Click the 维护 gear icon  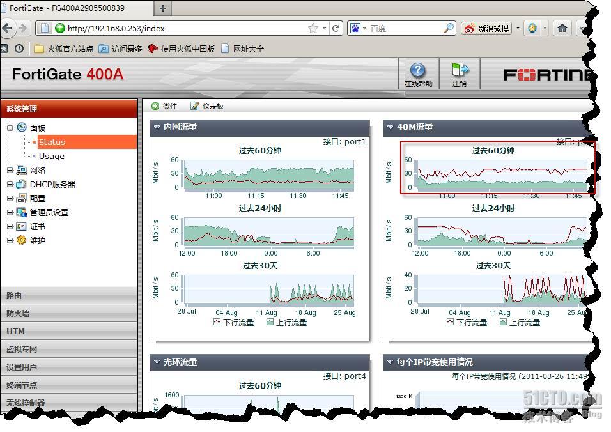[x=21, y=240]
